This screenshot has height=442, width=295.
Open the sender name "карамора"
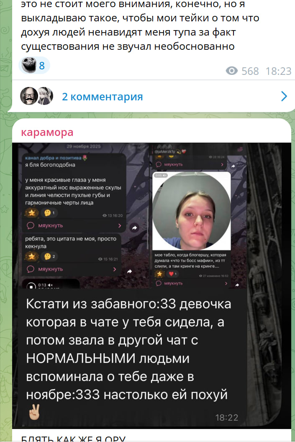coord(47,132)
